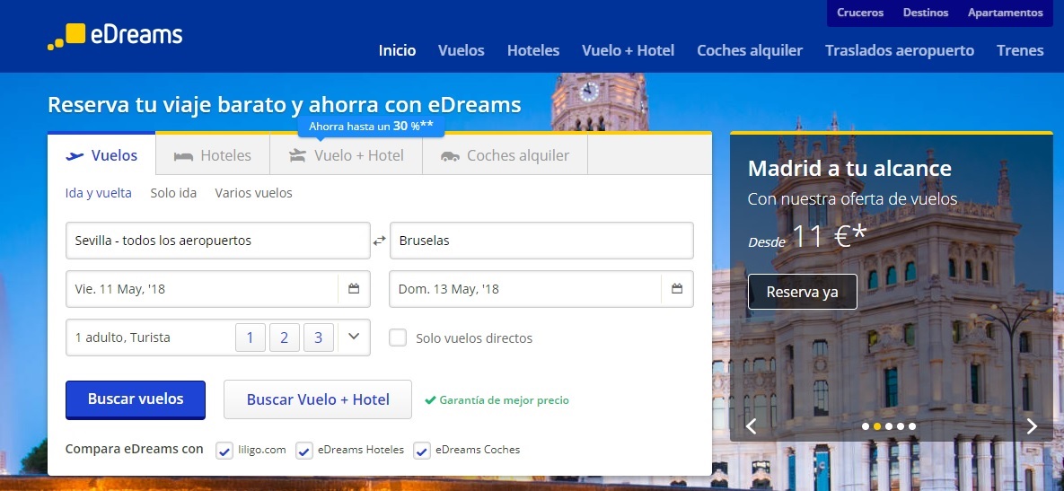1064x491 pixels.
Task: Swap origin and destination with arrows icon
Action: tap(380, 241)
